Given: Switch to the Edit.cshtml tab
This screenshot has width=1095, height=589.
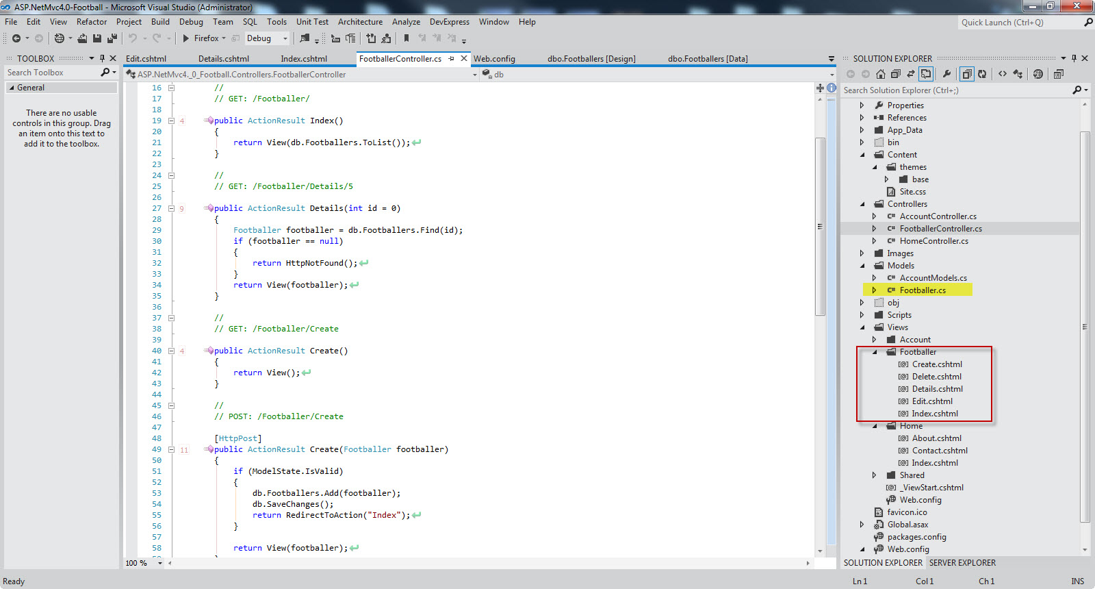Looking at the screenshot, I should tap(146, 59).
